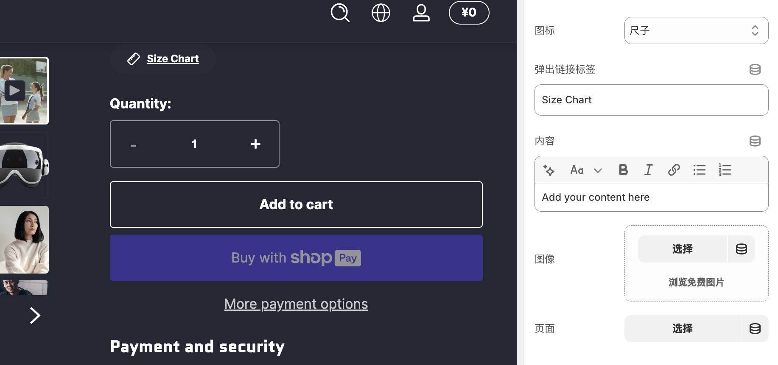Expand the Aa text style dropdown
The image size is (778, 365).
tap(586, 170)
